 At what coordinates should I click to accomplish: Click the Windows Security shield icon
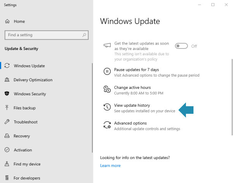pos(7,93)
